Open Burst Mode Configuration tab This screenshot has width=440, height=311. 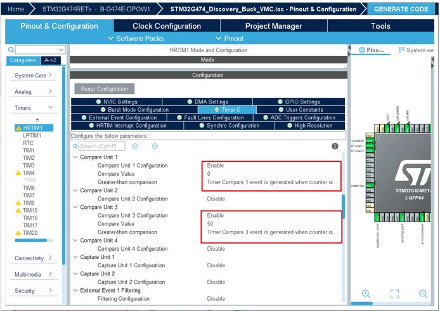(x=134, y=110)
